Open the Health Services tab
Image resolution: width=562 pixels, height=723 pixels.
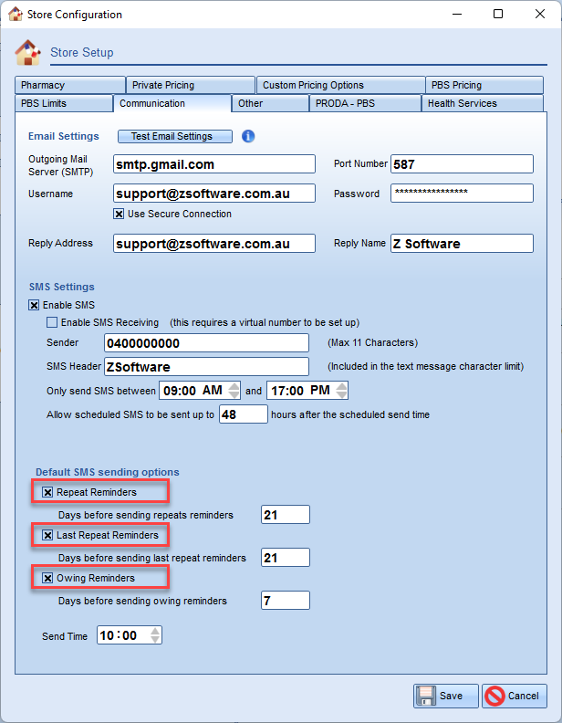[482, 104]
